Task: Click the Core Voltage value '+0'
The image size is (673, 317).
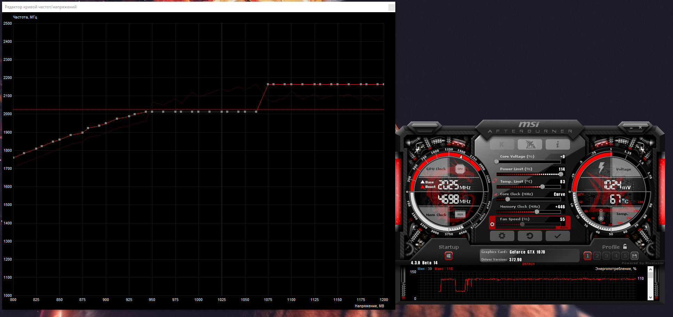Action: coord(562,157)
